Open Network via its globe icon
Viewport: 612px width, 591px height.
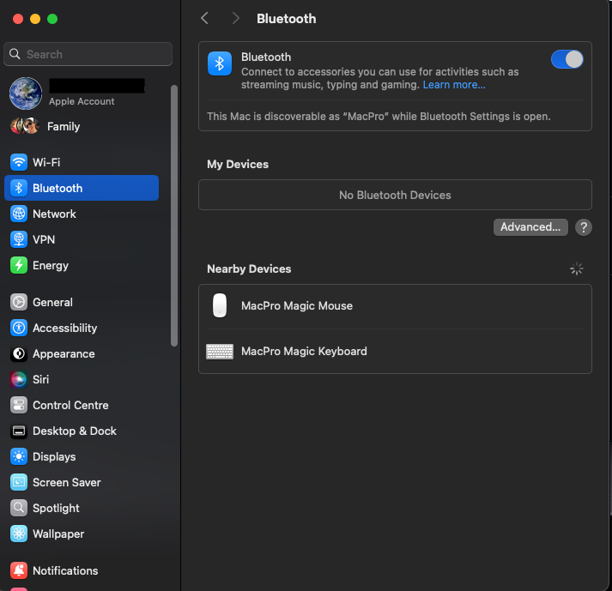[x=19, y=214]
